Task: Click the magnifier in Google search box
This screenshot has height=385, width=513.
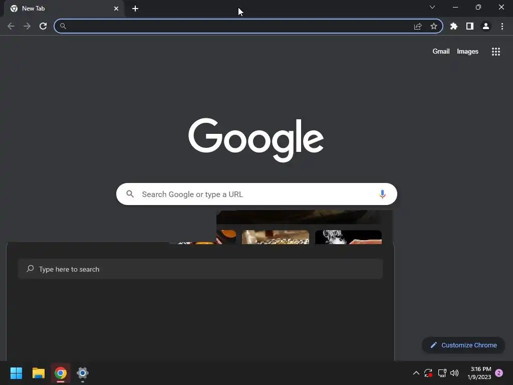Action: pyautogui.click(x=130, y=194)
